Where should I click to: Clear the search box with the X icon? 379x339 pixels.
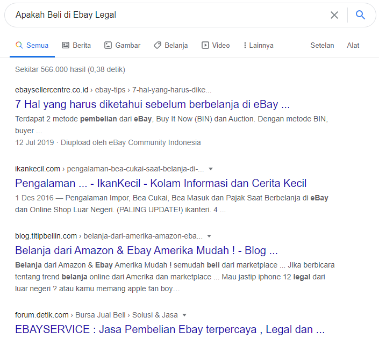click(334, 15)
